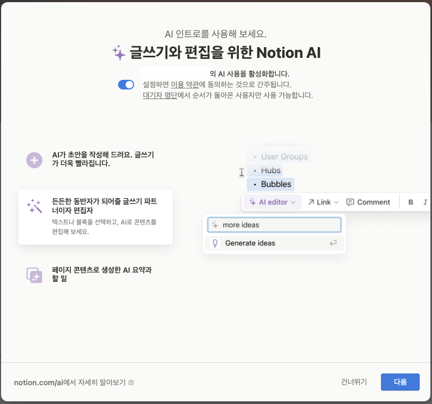Open the AI editor dropdown

(x=272, y=202)
